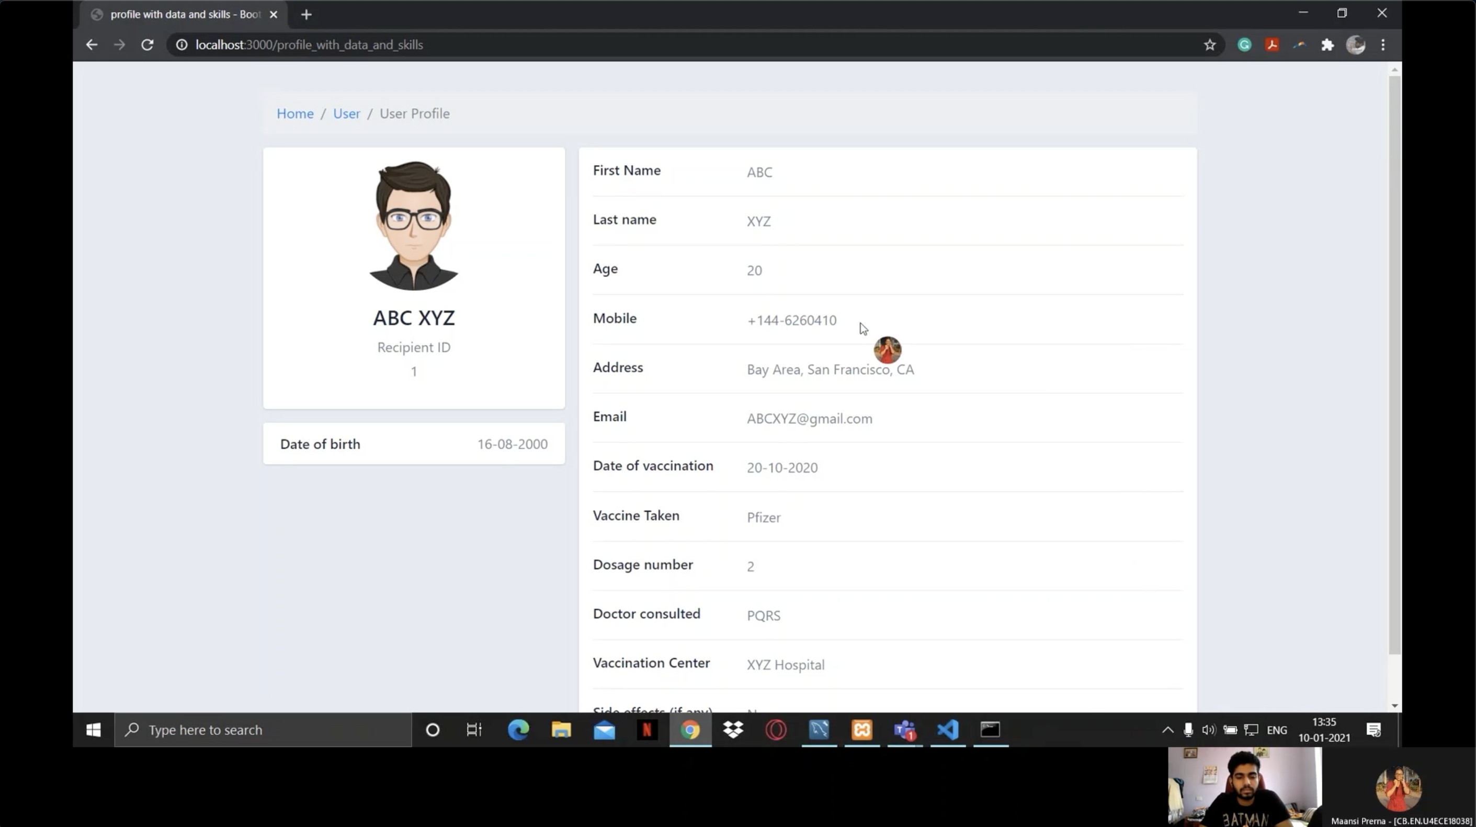Open Visual Studio Code from taskbar

tap(948, 730)
